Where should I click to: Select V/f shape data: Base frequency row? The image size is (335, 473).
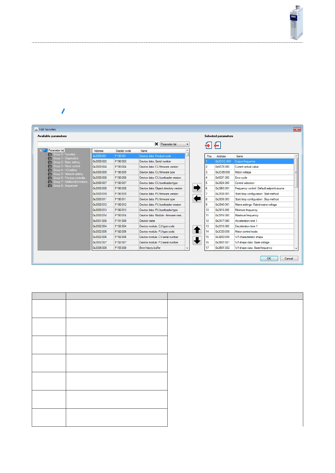(x=249, y=248)
